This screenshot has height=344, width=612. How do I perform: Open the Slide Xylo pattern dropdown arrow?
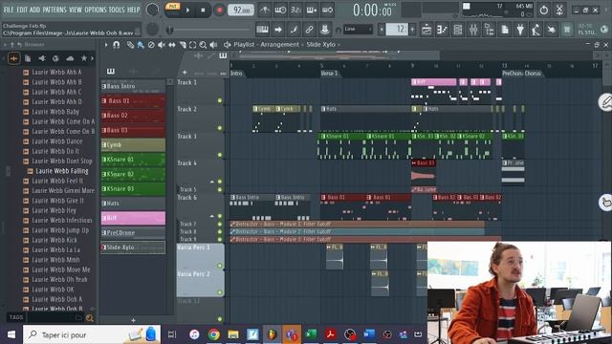[x=339, y=45]
